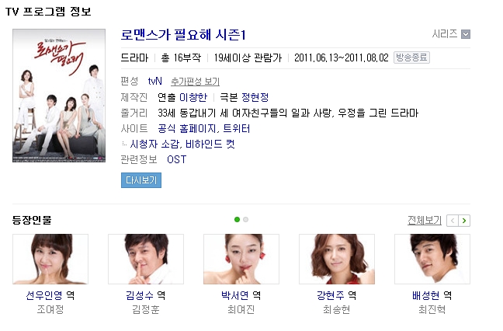Open the 트위터 link

pyautogui.click(x=237, y=128)
